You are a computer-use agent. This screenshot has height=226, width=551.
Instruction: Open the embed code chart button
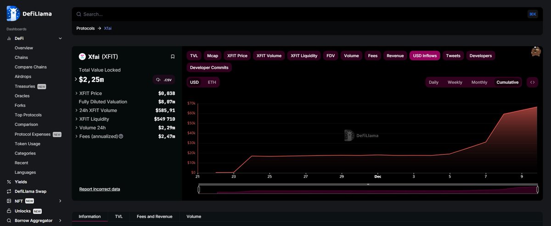(x=532, y=82)
